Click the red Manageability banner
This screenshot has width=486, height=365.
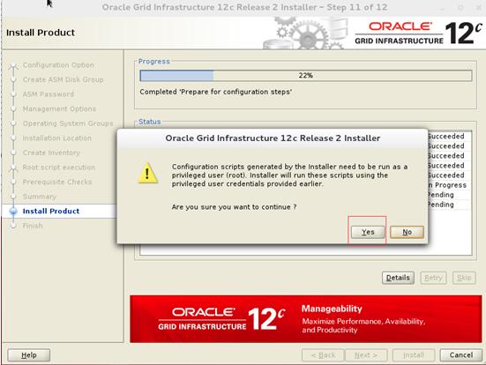305,319
